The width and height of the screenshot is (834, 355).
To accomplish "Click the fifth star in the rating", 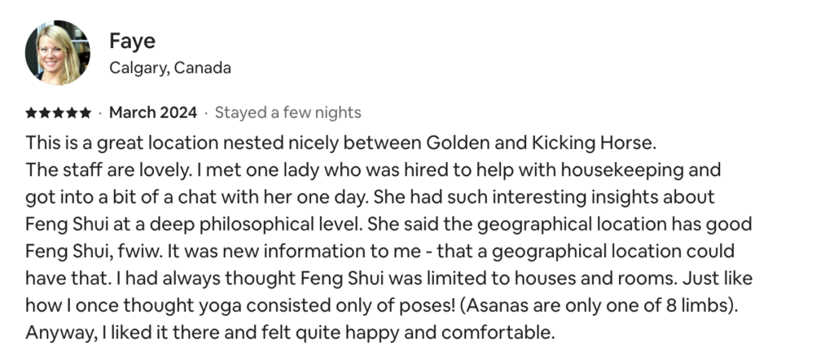I will pyautogui.click(x=86, y=112).
